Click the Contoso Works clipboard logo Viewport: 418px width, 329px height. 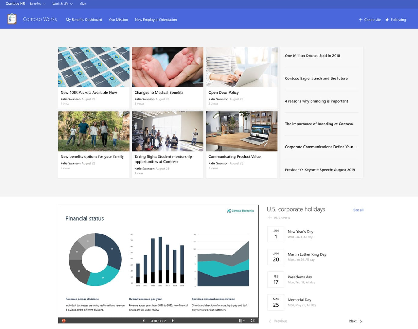[x=12, y=19]
